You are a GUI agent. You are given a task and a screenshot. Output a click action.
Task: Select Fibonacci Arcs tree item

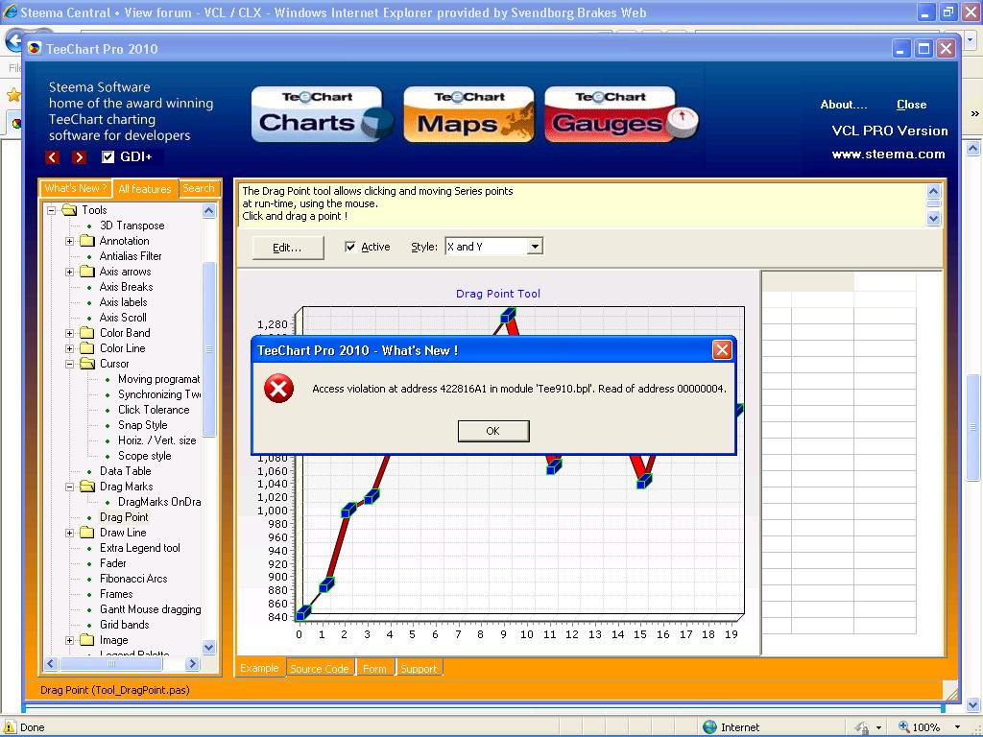(133, 579)
